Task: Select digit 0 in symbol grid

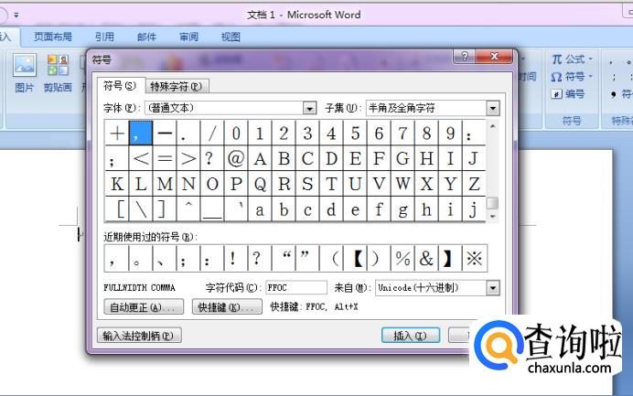Action: tap(236, 134)
